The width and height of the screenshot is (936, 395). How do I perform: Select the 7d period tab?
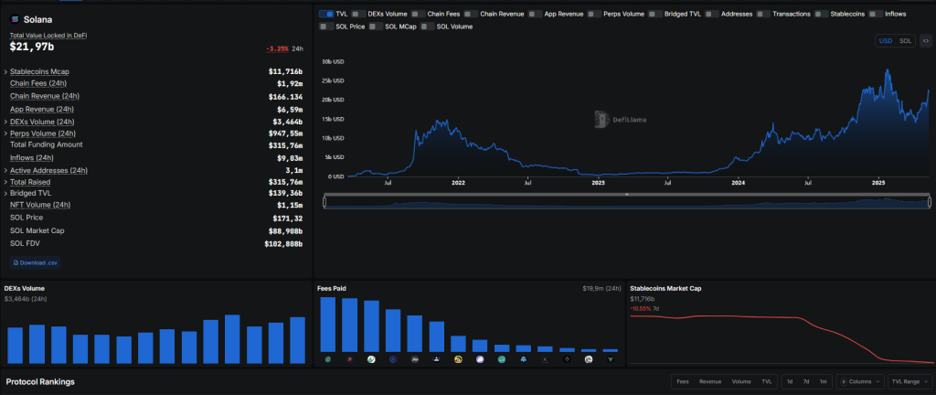806,381
